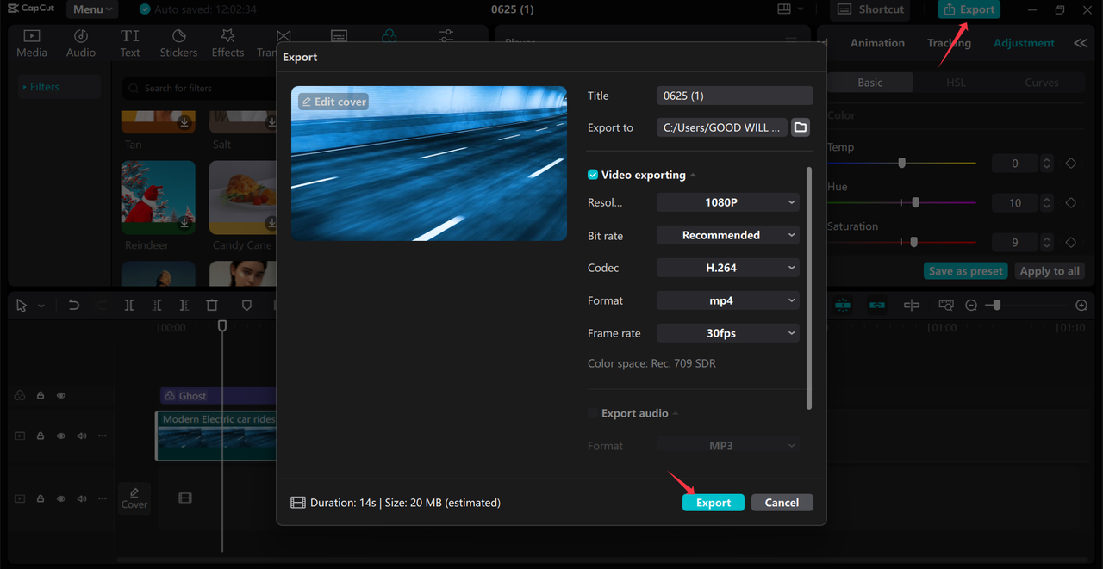Open the Menu dropdown in the top bar
Viewport: 1103px width, 569px height.
click(x=91, y=9)
